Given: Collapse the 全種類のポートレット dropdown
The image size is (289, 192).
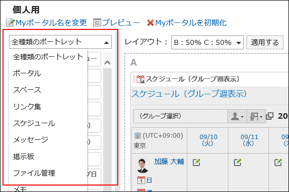Looking at the screenshot, I should [60, 42].
